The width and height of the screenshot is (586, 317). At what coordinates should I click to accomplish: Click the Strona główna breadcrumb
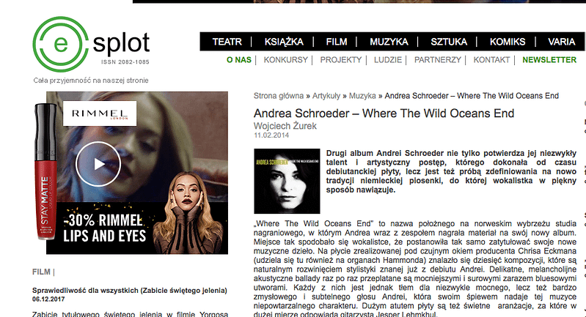[279, 96]
